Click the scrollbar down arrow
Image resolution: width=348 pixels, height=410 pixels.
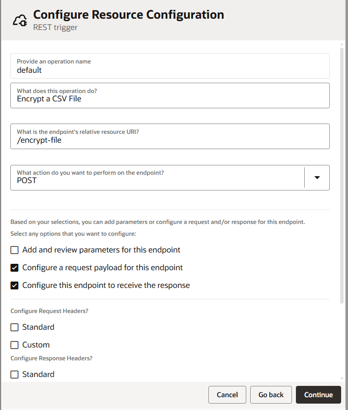coord(342,378)
